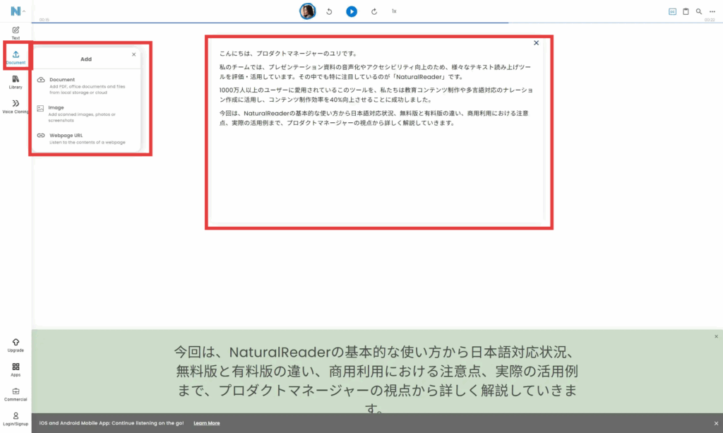Image resolution: width=723 pixels, height=433 pixels.
Task: Open search with magnifier icon
Action: click(x=699, y=11)
